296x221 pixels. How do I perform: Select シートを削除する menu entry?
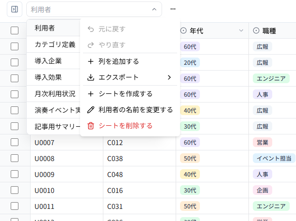point(130,126)
